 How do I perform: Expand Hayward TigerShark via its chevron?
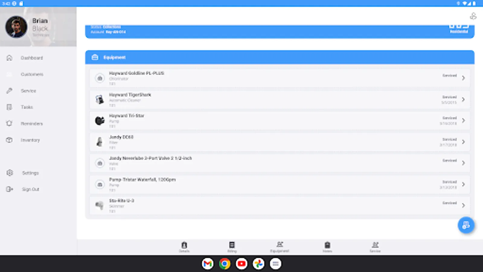[463, 99]
